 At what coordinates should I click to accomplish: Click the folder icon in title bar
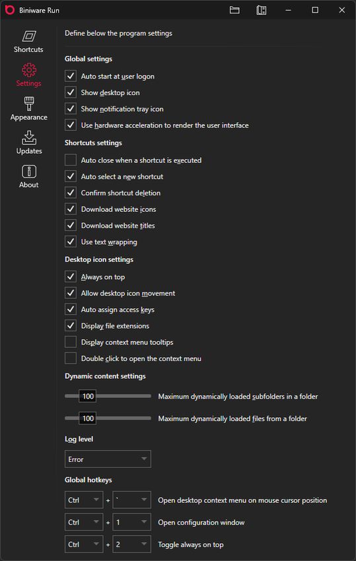coord(234,10)
